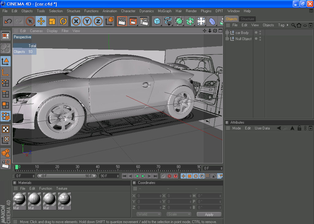Toggle the world coordinate system icon
Viewport: 314px width, 224px height.
pos(109,21)
